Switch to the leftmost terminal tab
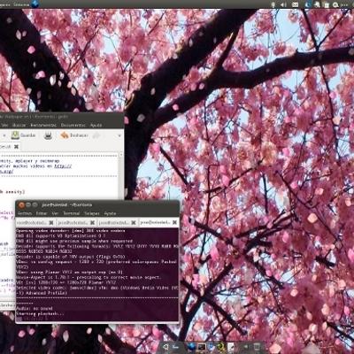The width and height of the screenshot is (354, 354). (35, 222)
